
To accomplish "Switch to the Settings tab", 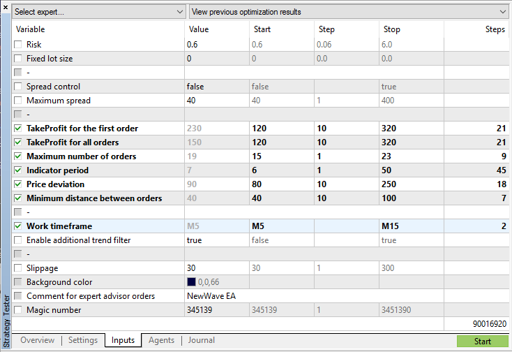I will coord(83,340).
